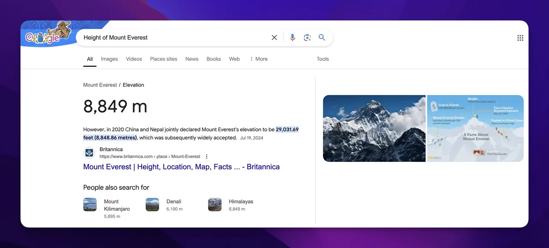Click the 8,849 m elevation answer
The image size is (549, 248).
click(x=115, y=107)
